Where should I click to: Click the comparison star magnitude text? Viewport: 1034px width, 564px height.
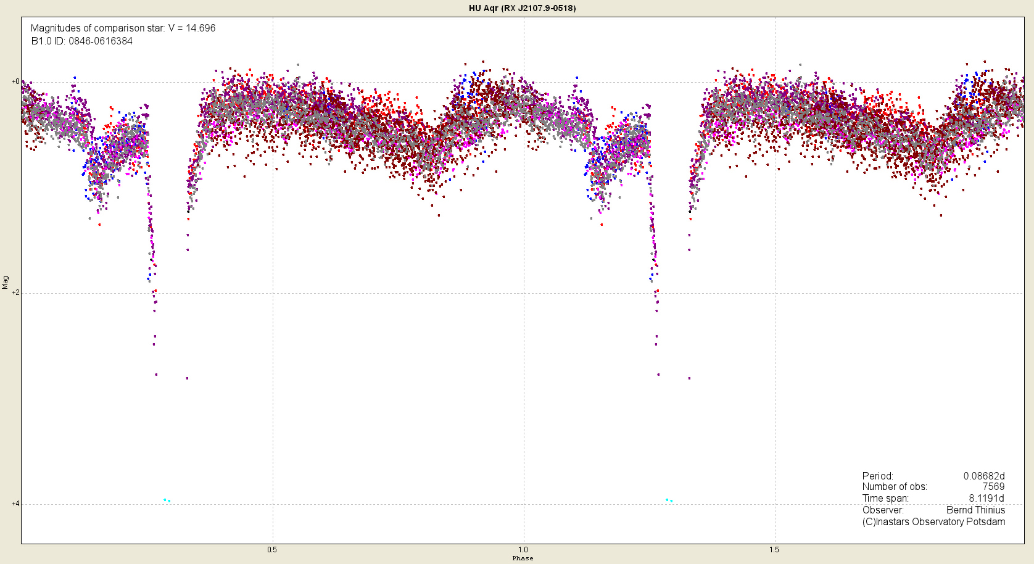pos(123,28)
